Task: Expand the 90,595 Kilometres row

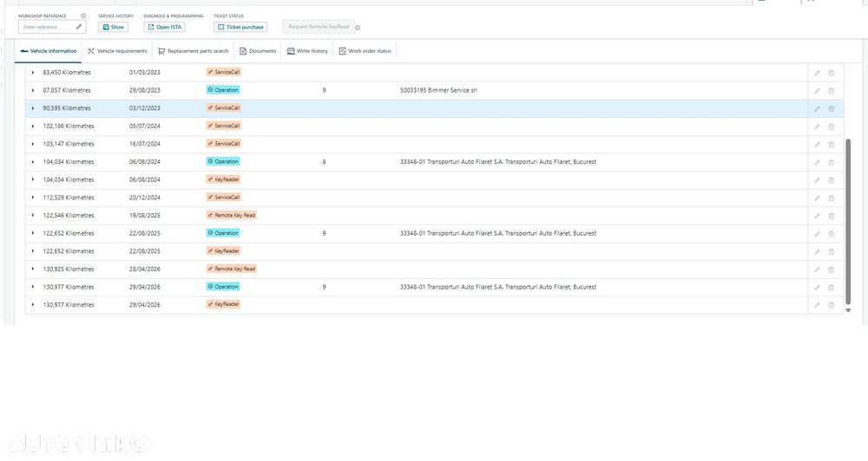Action: 33,108
